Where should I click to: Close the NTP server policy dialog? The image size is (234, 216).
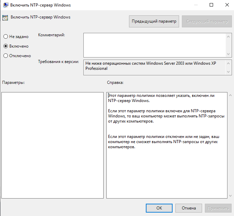pyautogui.click(x=226, y=5)
